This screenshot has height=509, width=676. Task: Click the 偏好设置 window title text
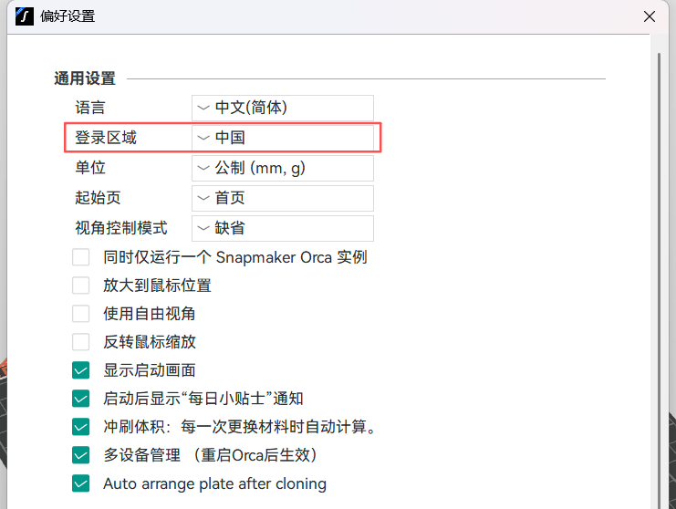pos(68,16)
